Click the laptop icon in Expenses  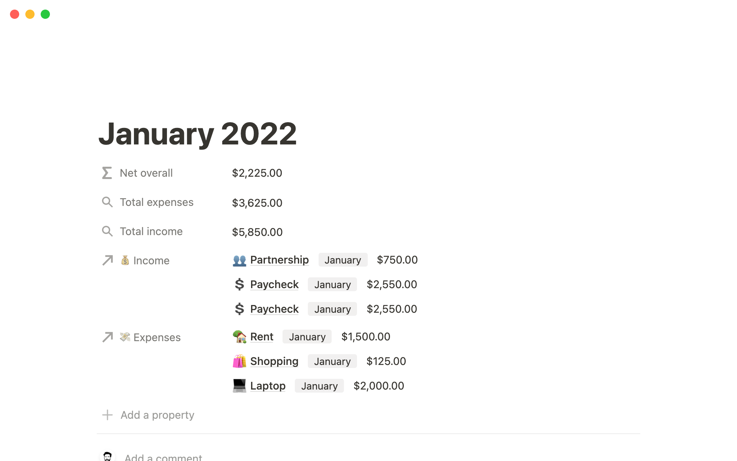pos(240,386)
